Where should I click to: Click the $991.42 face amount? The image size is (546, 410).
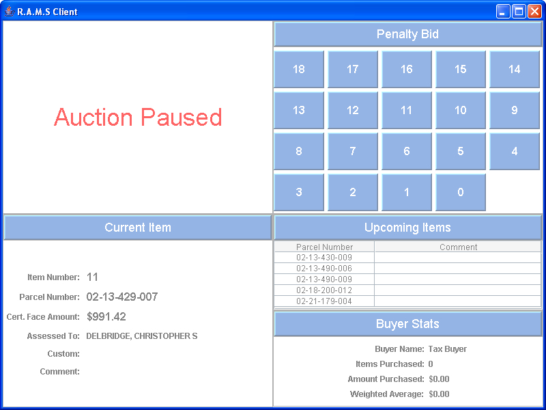[106, 316]
